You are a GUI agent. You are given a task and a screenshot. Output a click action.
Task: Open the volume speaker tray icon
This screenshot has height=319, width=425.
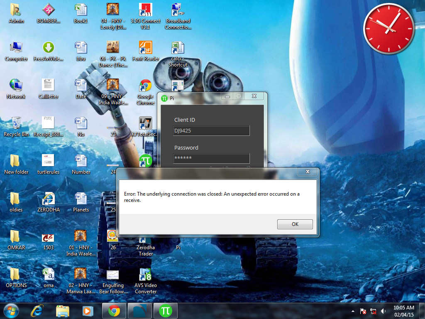(383, 311)
